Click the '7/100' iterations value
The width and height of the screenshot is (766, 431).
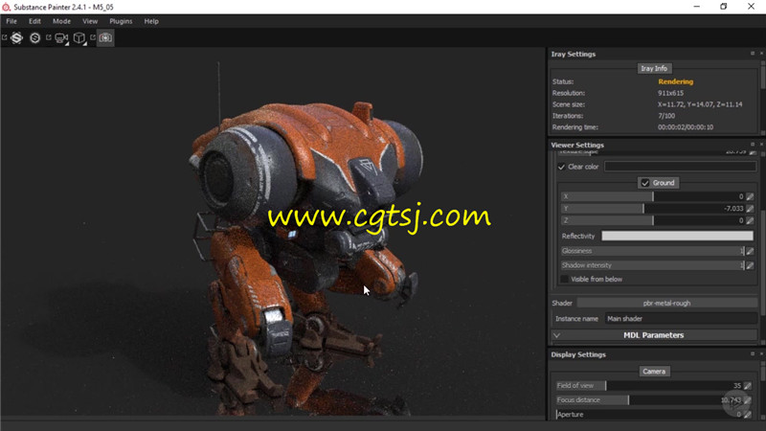[x=665, y=116]
